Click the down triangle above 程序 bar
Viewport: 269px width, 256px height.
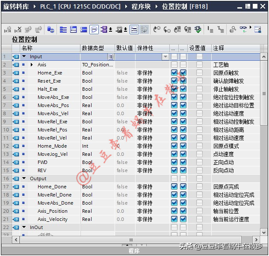(x=142, y=245)
